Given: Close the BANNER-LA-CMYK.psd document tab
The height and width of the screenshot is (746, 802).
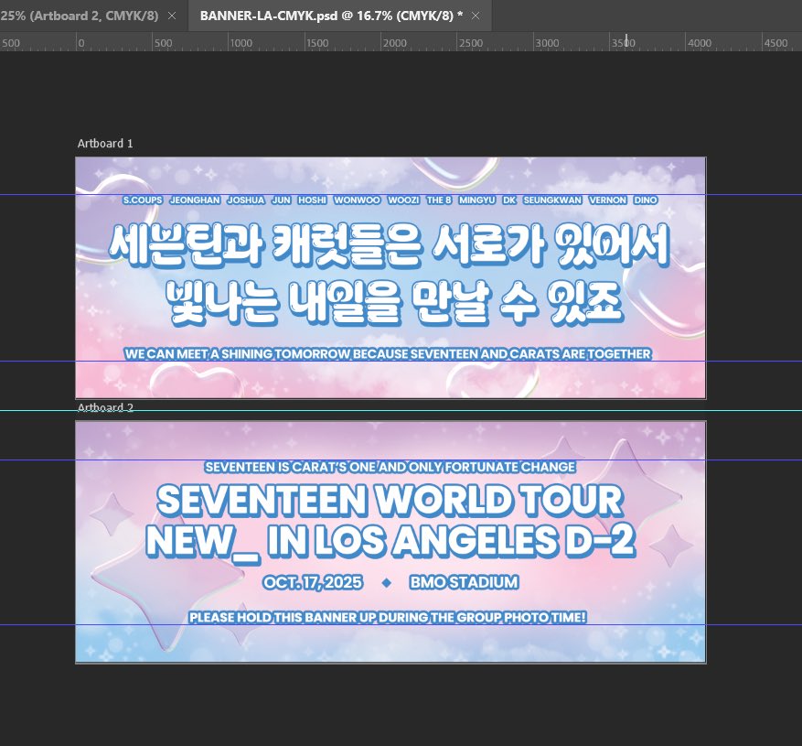Looking at the screenshot, I should click(x=476, y=16).
